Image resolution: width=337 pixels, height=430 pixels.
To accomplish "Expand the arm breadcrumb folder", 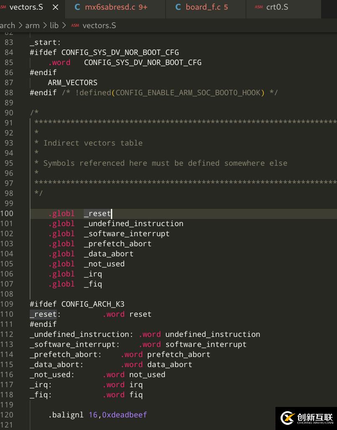I will pos(32,26).
